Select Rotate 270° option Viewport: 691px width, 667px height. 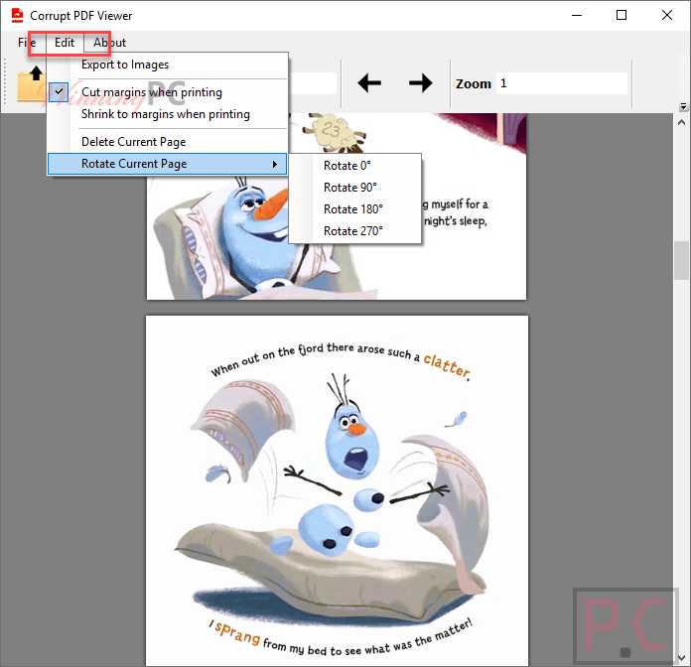point(354,231)
